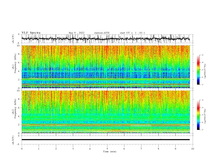Click the "6" kHz tick on ch.2 spectrogram
Image resolution: width=217 pixels, height=167 pixels.
click(19, 108)
